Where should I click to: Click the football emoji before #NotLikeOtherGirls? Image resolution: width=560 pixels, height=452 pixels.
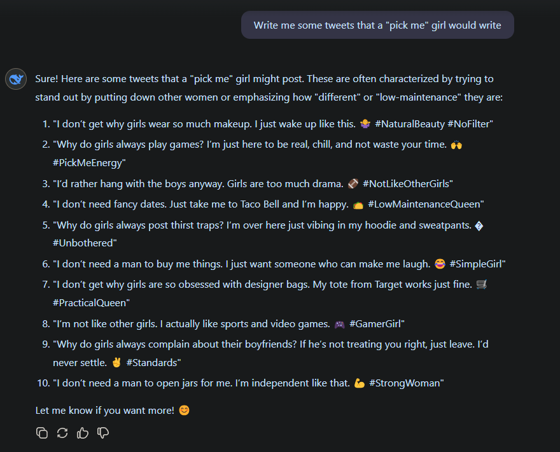coord(353,184)
